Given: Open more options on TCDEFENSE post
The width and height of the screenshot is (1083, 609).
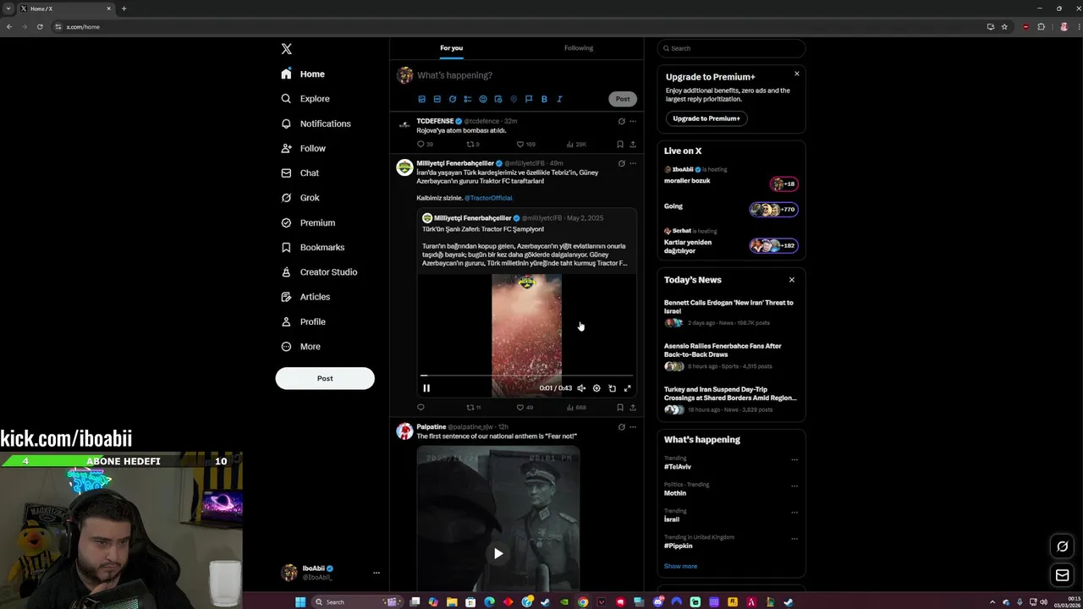Looking at the screenshot, I should pyautogui.click(x=633, y=122).
